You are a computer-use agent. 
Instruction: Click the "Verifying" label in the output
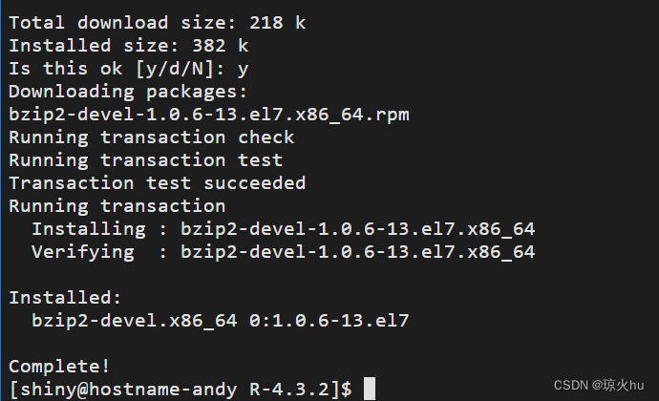(82, 252)
